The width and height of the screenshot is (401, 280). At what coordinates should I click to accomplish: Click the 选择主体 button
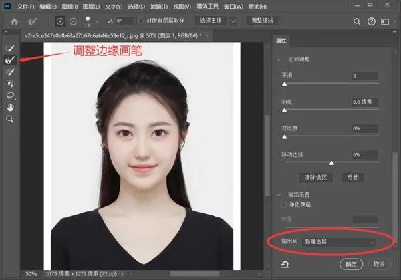211,21
